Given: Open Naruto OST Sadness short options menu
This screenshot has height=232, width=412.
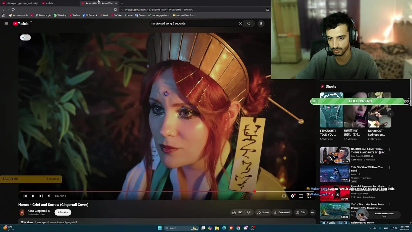Looking at the screenshot, I should click(388, 132).
